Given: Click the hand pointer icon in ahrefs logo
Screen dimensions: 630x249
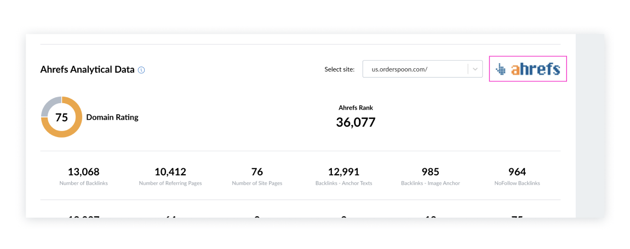Looking at the screenshot, I should point(501,69).
